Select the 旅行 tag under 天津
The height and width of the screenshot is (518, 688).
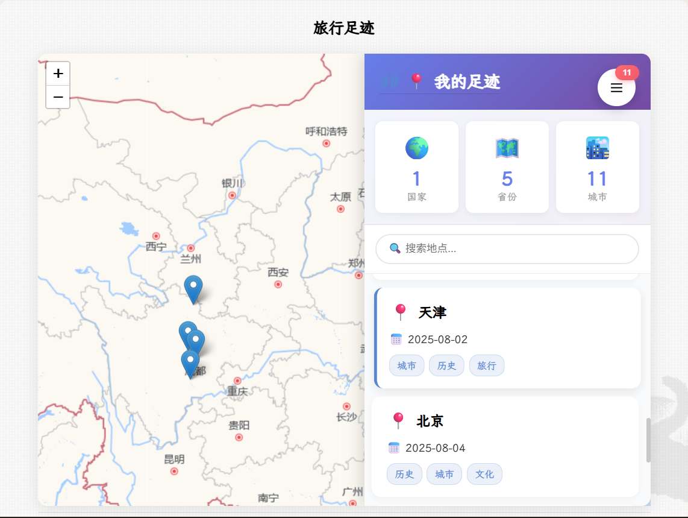coord(487,365)
